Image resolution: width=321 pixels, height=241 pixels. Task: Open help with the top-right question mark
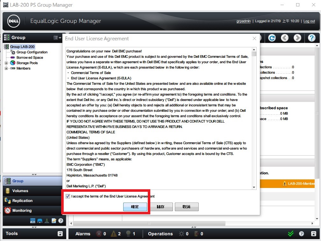coord(311,38)
